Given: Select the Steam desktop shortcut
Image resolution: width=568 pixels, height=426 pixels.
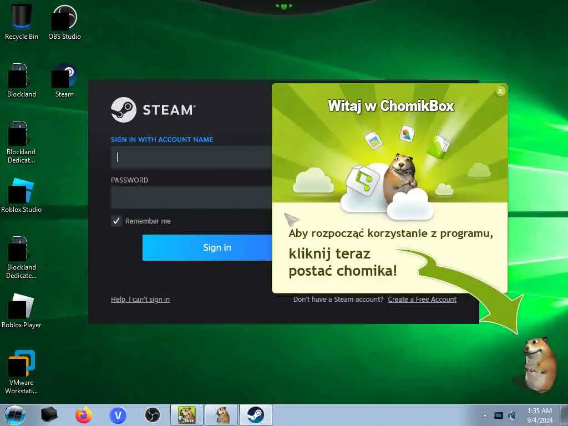Looking at the screenshot, I should pos(64,80).
